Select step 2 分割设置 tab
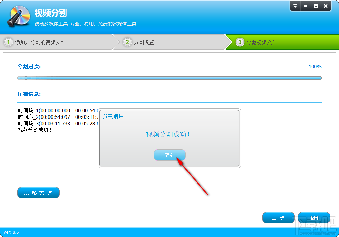The width and height of the screenshot is (339, 237). click(171, 42)
